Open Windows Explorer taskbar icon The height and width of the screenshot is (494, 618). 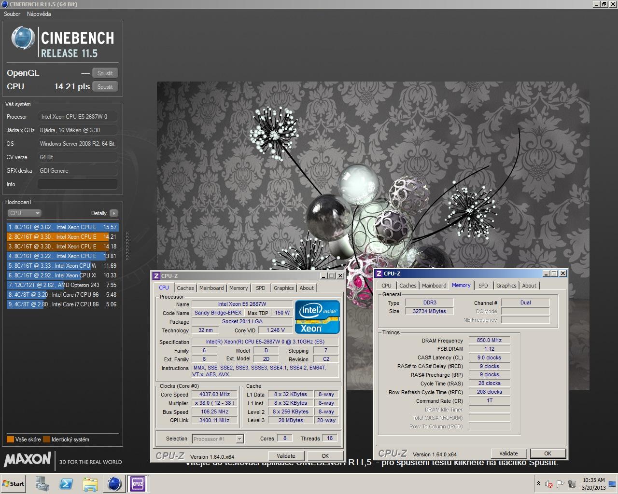click(90, 484)
